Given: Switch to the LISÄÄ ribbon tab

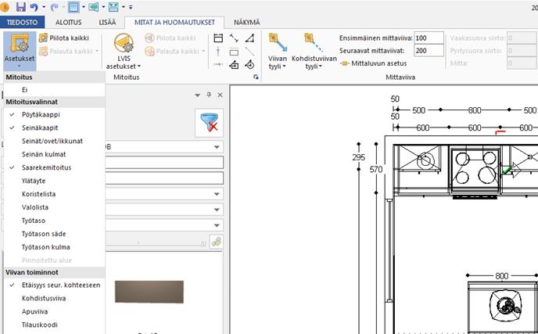Looking at the screenshot, I should coord(107,23).
